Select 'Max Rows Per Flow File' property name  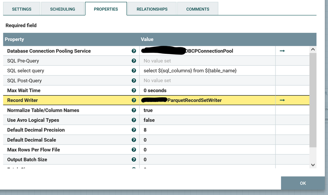pos(33,150)
